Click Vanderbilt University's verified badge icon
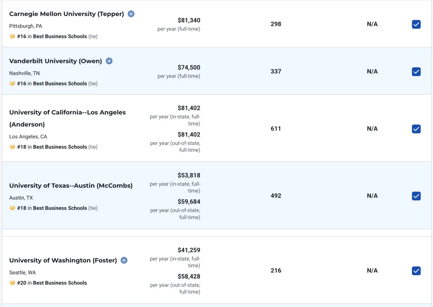 coord(109,61)
